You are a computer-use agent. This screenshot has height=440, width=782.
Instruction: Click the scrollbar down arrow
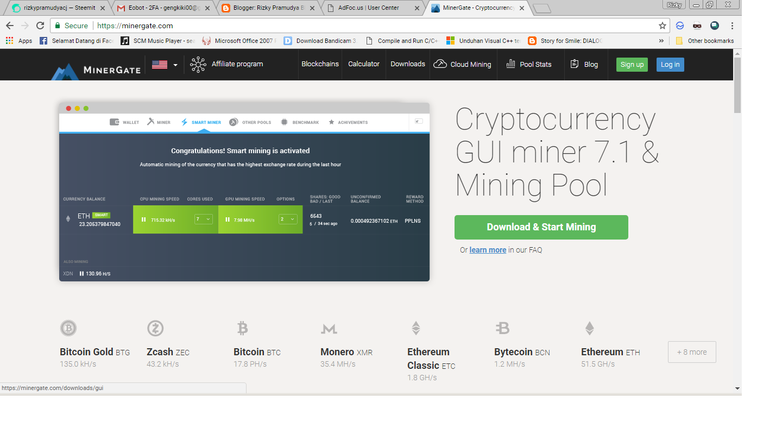click(737, 388)
